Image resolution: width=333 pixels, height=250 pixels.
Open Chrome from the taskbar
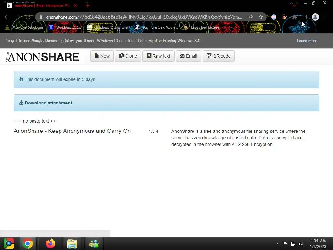click(28, 243)
